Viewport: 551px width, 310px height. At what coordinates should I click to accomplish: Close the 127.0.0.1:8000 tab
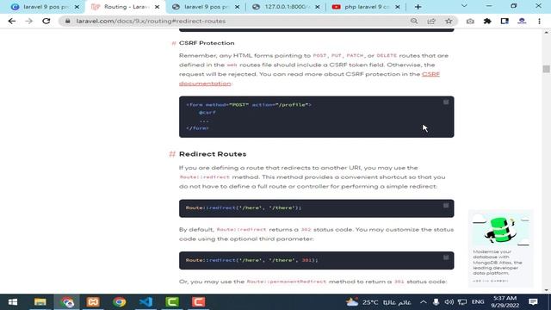pyautogui.click(x=318, y=7)
